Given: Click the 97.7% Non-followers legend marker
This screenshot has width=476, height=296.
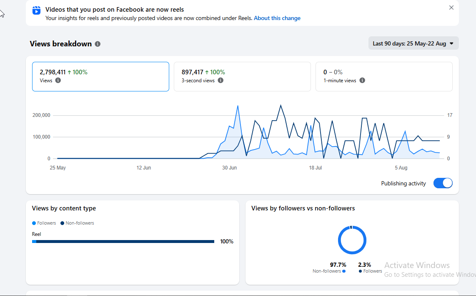Looking at the screenshot, I should [343, 271].
